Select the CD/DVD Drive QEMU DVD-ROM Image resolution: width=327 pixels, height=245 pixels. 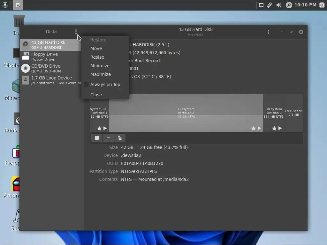pyautogui.click(x=50, y=68)
